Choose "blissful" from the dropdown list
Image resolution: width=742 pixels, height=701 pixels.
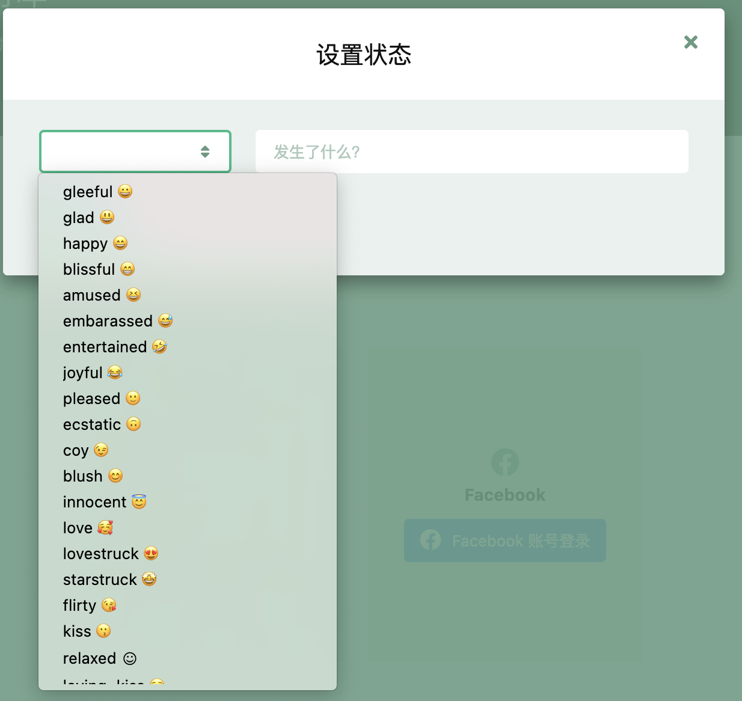click(99, 269)
